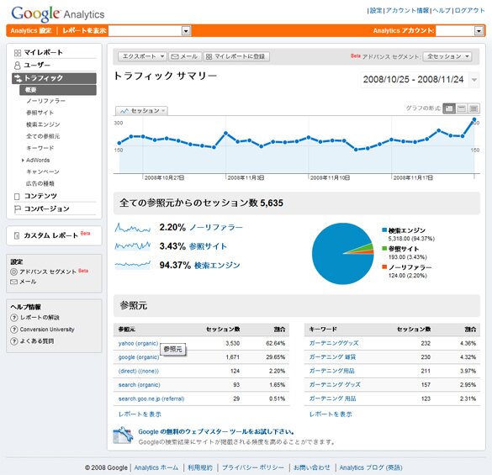The image size is (492, 475).
Task: Open the google (organic) source link
Action: point(139,357)
